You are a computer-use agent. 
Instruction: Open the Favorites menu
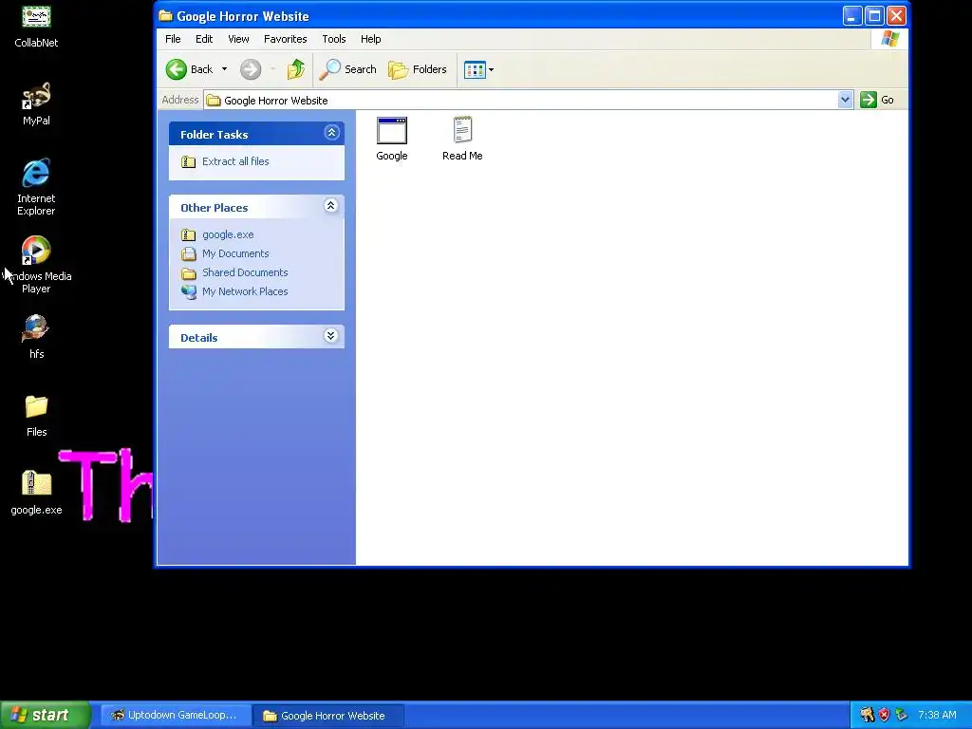click(x=285, y=39)
